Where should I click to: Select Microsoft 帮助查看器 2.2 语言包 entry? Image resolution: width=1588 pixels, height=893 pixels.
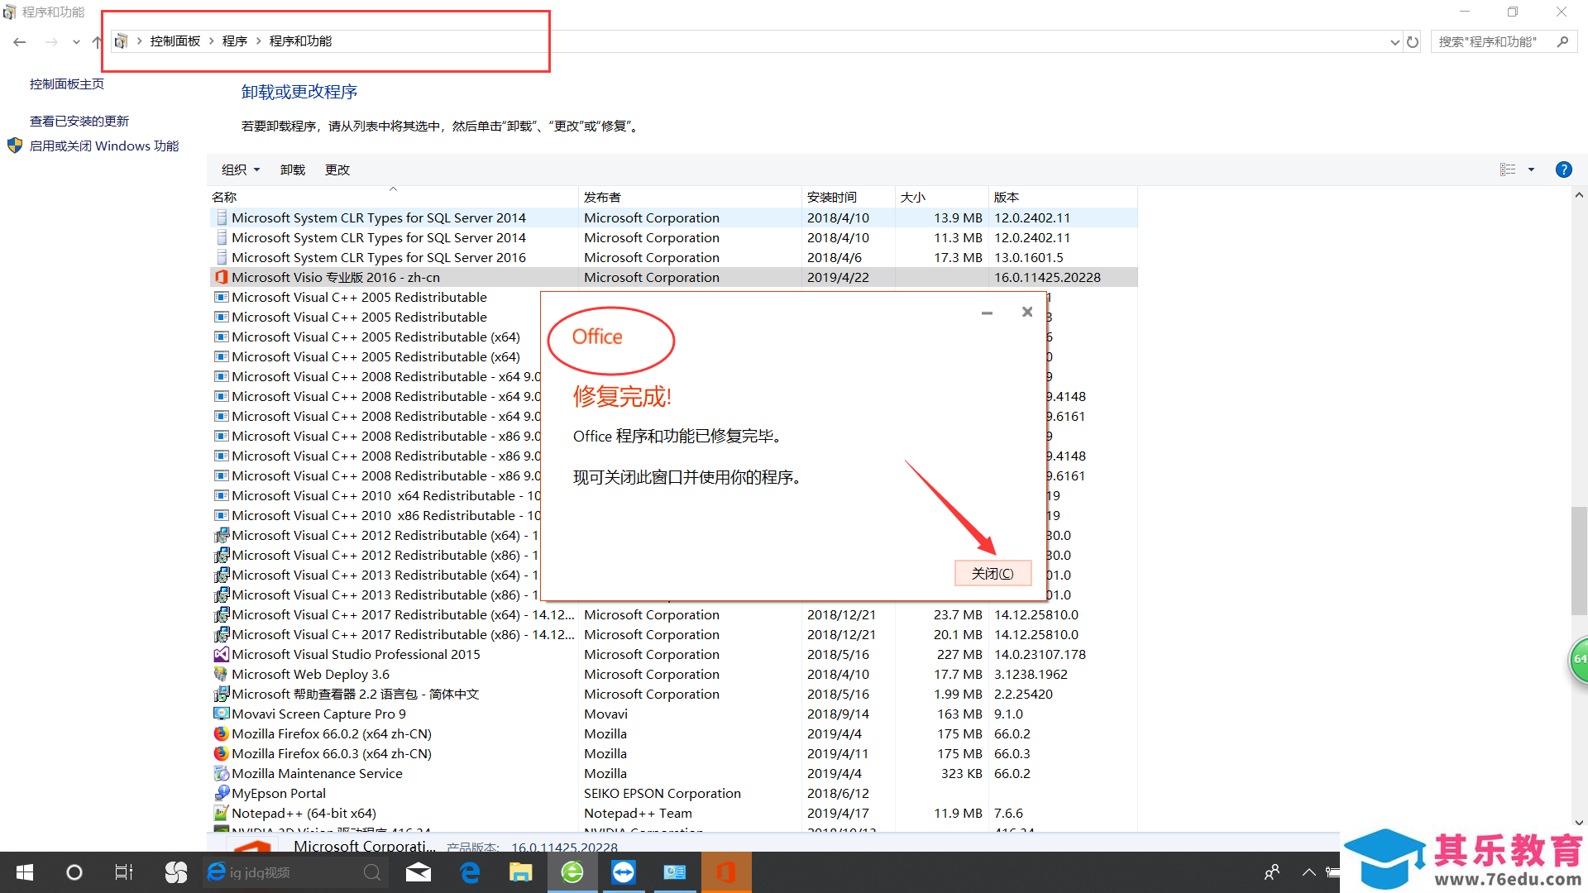click(x=673, y=694)
